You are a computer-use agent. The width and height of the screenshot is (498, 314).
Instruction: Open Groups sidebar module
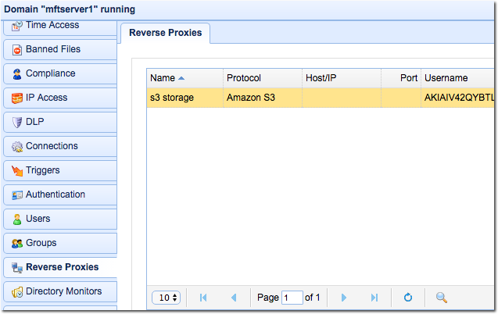click(60, 243)
